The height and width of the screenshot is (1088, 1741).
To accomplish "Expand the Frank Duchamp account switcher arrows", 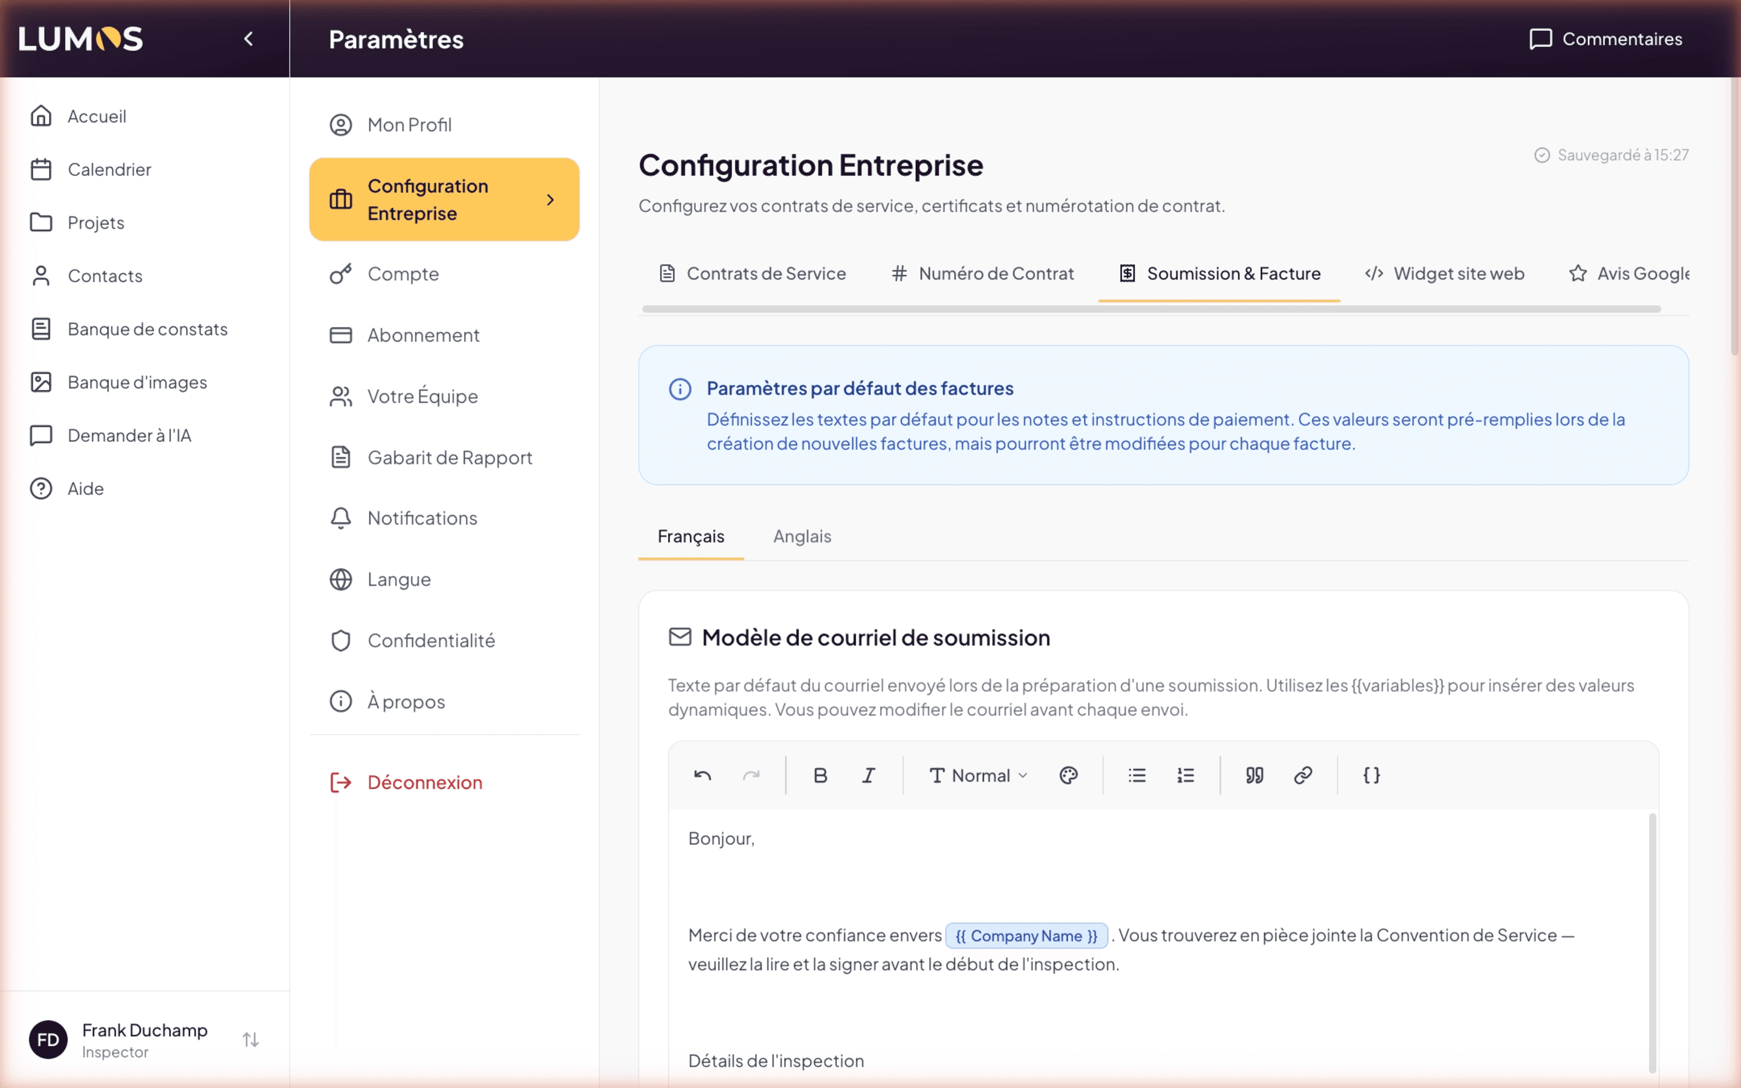I will tap(250, 1039).
